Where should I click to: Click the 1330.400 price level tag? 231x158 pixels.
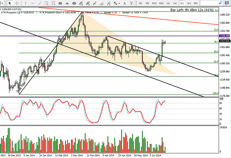pyautogui.click(x=225, y=36)
